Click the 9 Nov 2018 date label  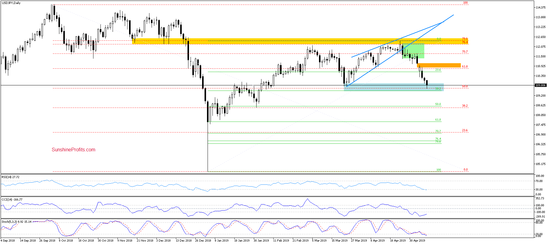125,241
